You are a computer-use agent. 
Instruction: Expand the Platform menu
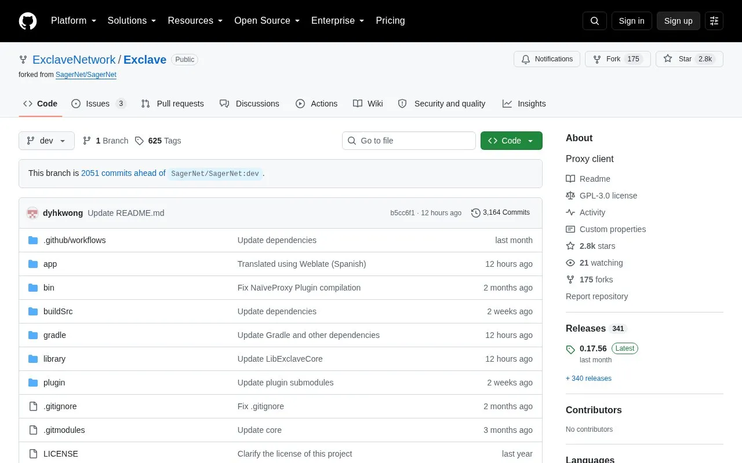[x=74, y=21]
